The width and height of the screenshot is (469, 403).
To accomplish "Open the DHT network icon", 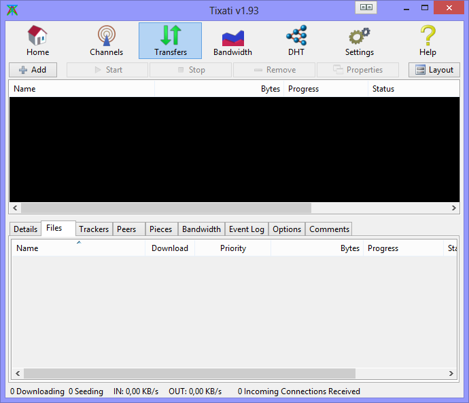I will [x=296, y=35].
